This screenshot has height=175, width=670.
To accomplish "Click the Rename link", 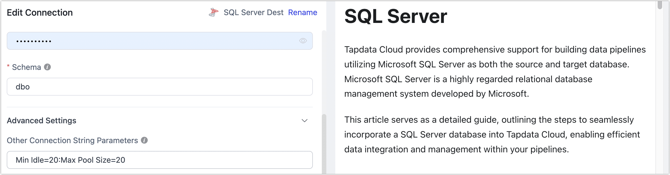I will coord(302,12).
